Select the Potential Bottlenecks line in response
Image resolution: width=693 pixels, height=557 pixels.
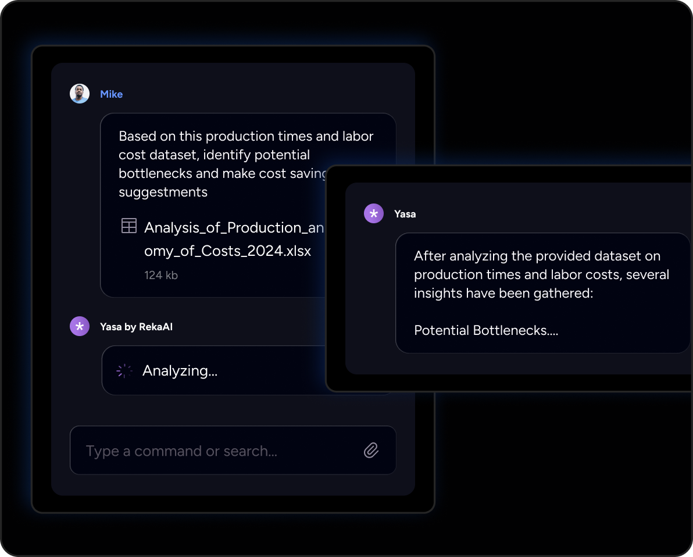pyautogui.click(x=486, y=330)
